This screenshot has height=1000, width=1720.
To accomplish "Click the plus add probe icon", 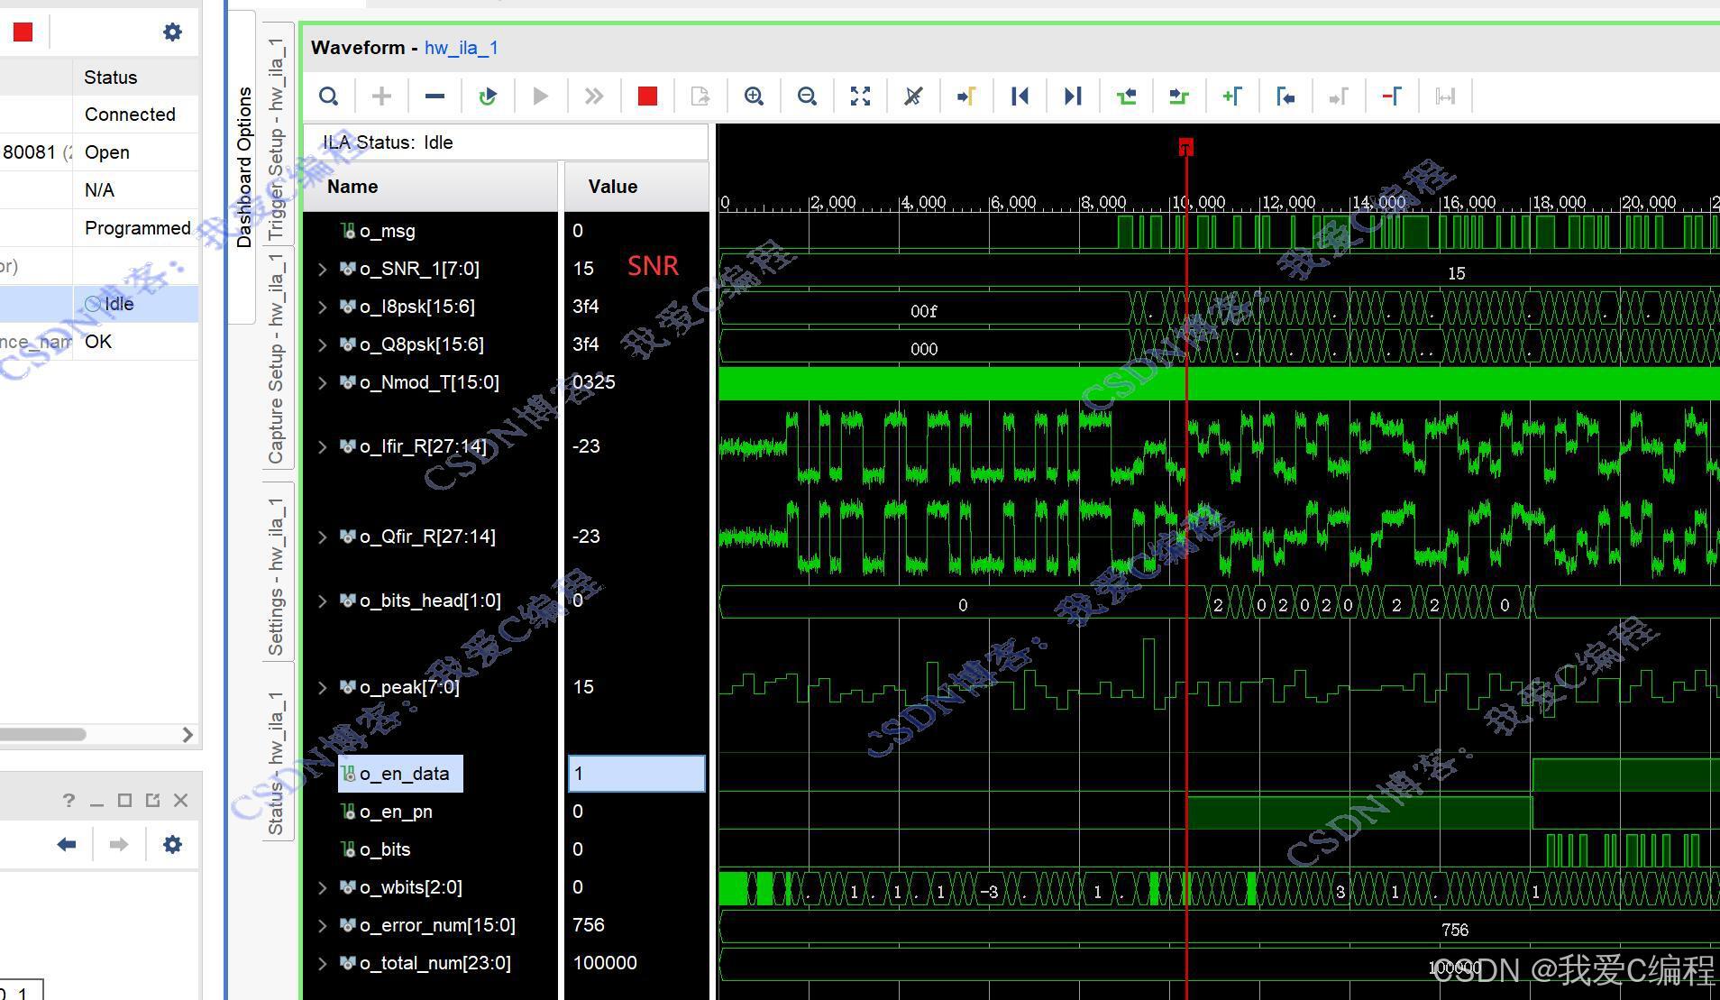I will click(x=381, y=96).
